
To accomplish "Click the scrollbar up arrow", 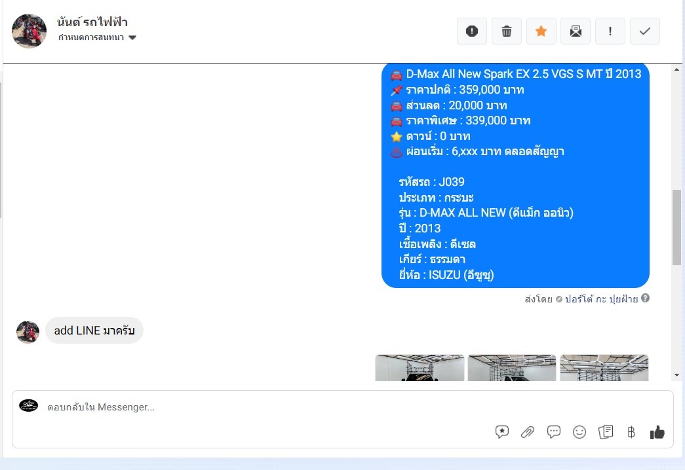I will [x=676, y=69].
